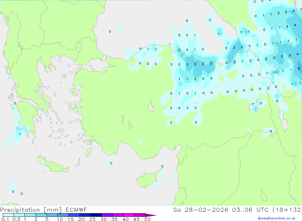Click the "35" legend tick label
The width and height of the screenshot is (302, 221).
click(x=114, y=219)
